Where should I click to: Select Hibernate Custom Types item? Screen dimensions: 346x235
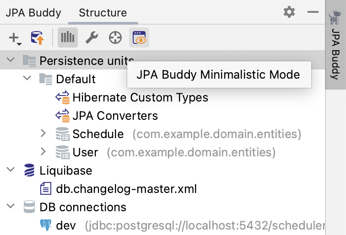coord(140,97)
